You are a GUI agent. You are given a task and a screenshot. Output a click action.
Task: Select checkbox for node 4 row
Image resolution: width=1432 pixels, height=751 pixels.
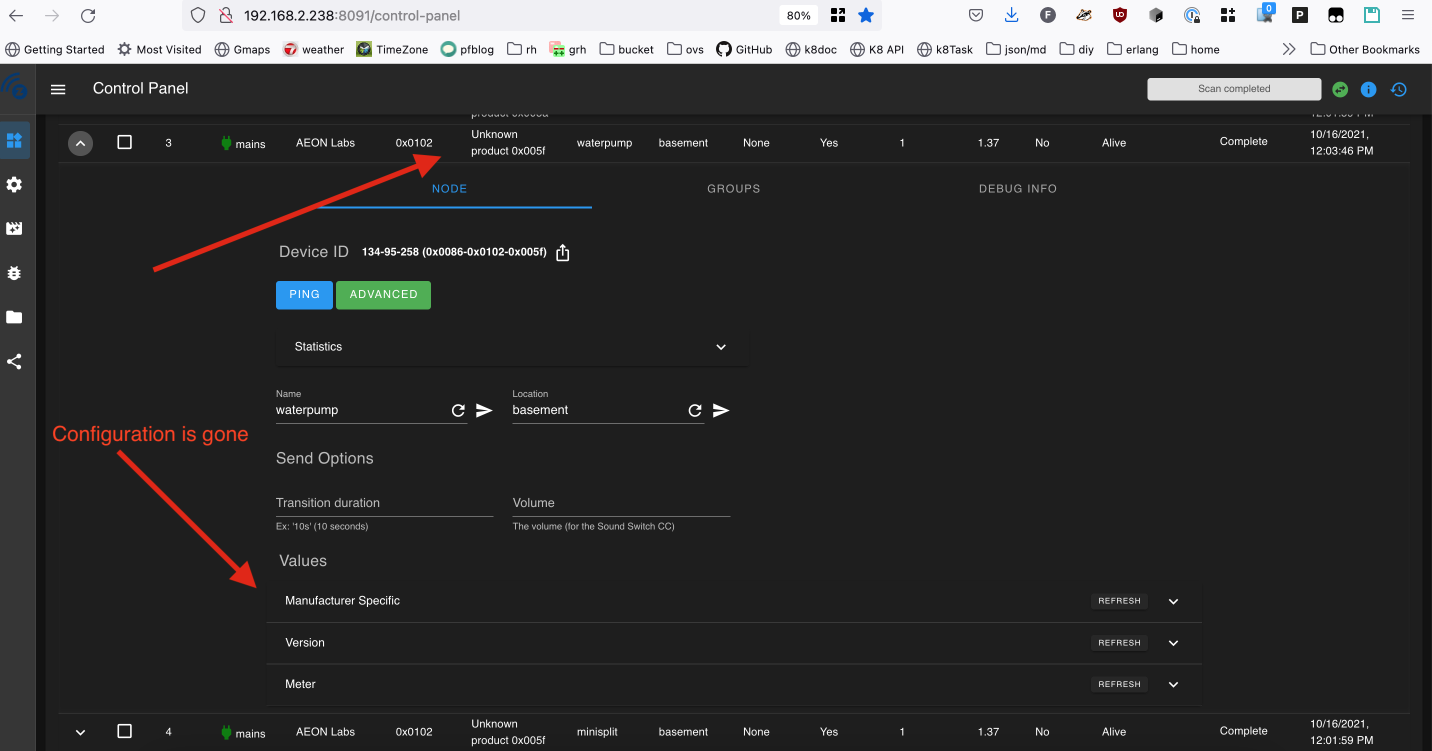coord(124,731)
